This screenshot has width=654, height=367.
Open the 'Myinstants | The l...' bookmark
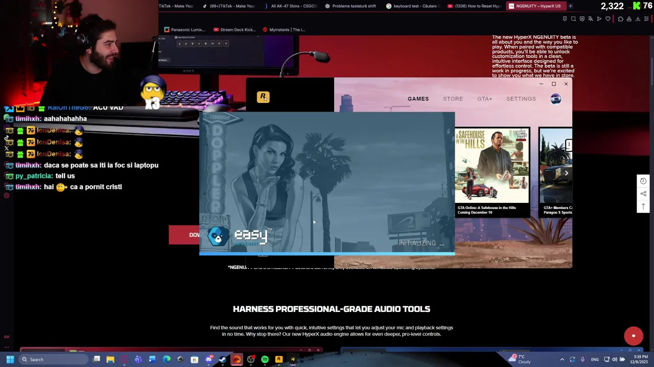[284, 30]
